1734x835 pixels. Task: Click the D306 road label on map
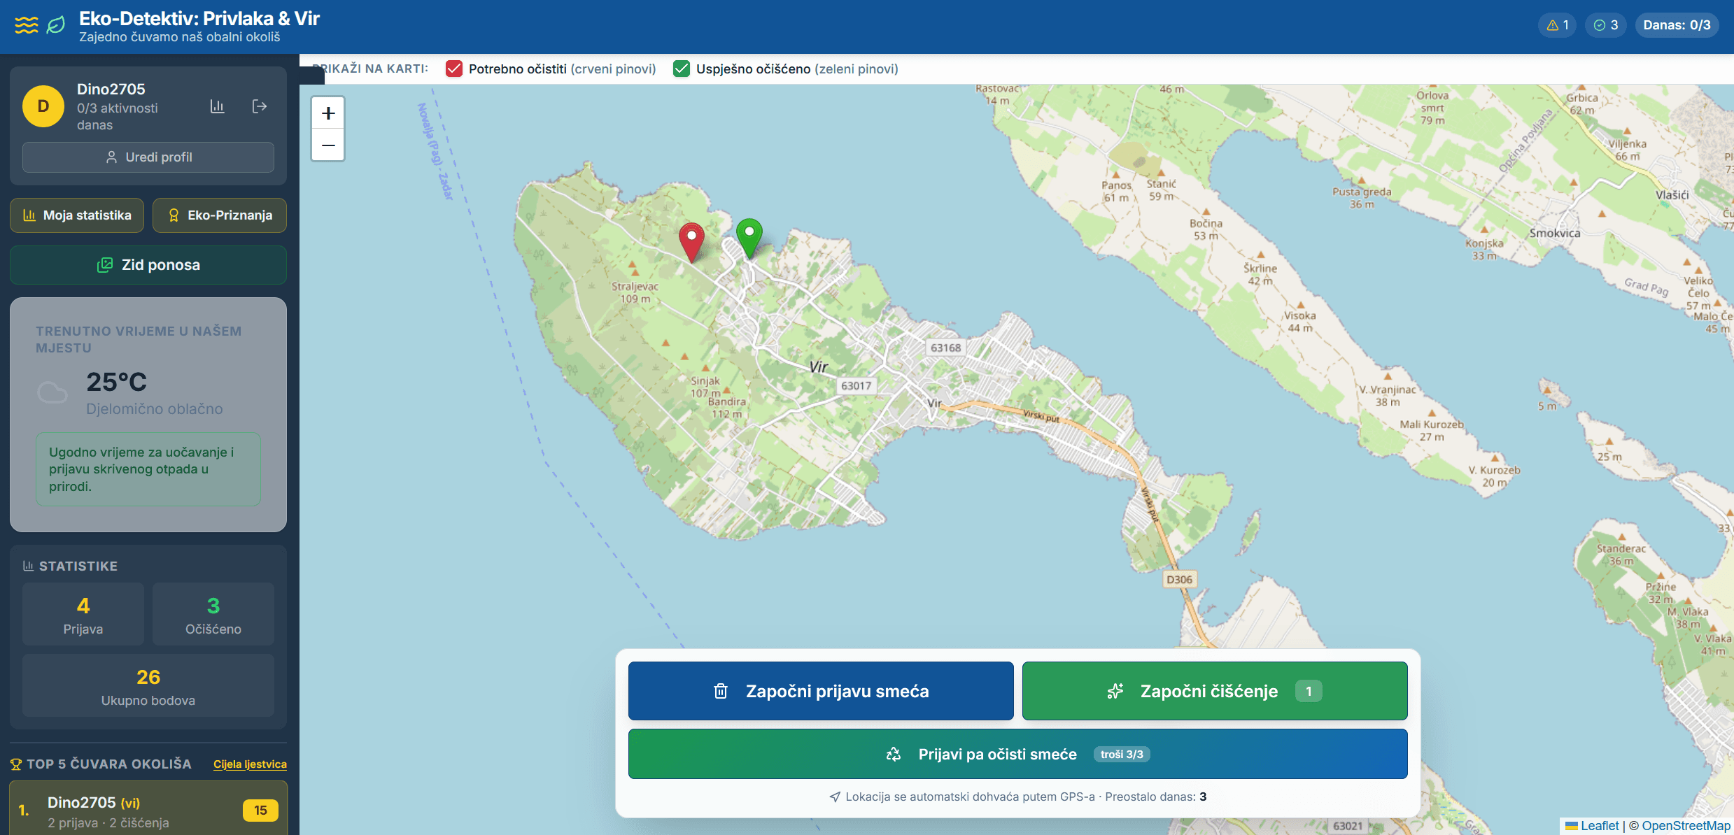[1179, 579]
